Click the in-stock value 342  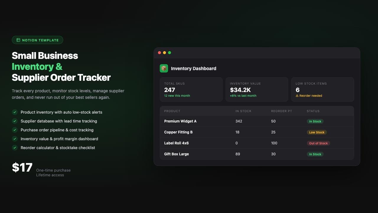click(x=239, y=121)
